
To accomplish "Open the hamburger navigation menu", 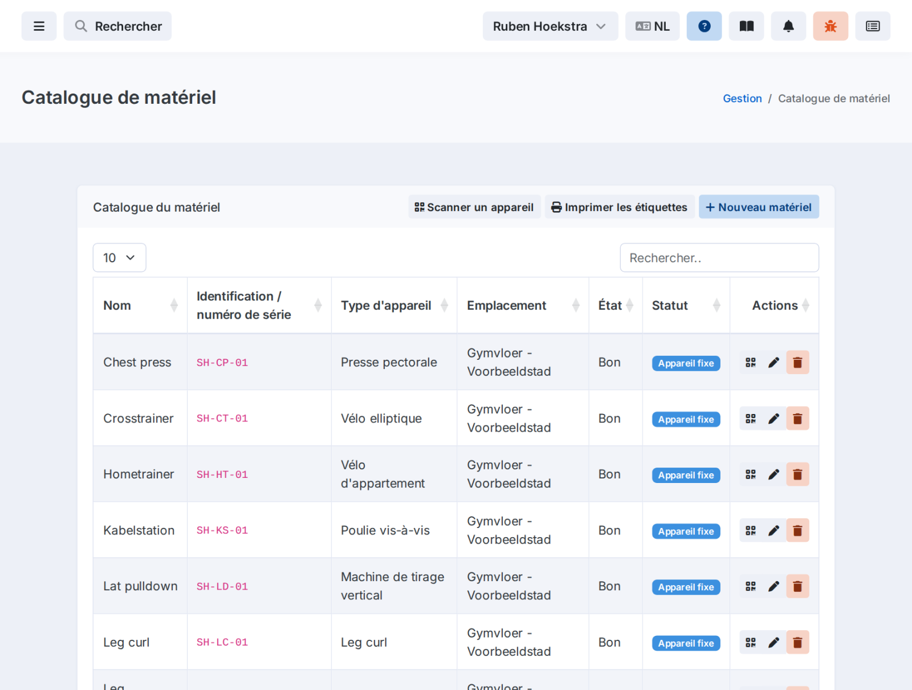I will [39, 26].
